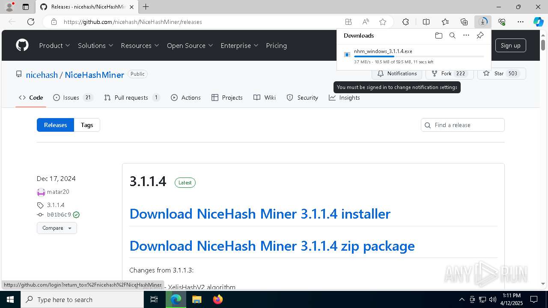
Task: Open a new browser tab
Action: click(x=146, y=7)
